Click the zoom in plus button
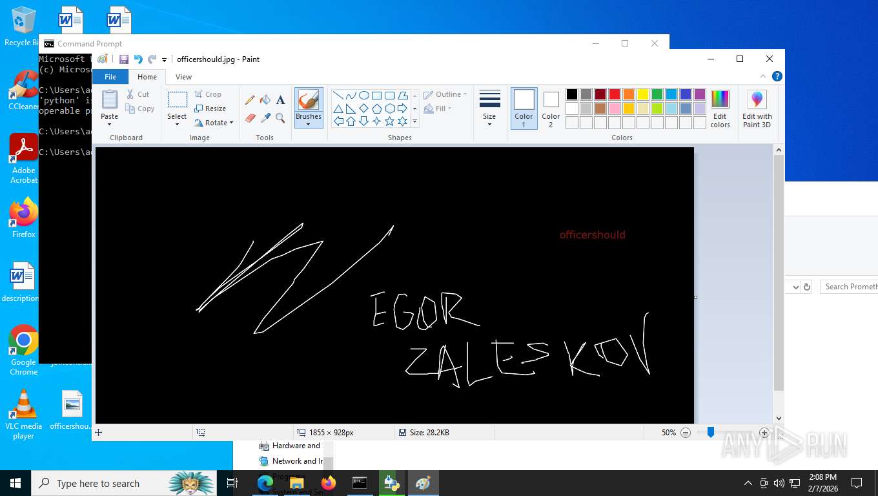The height and width of the screenshot is (496, 878). [x=764, y=433]
